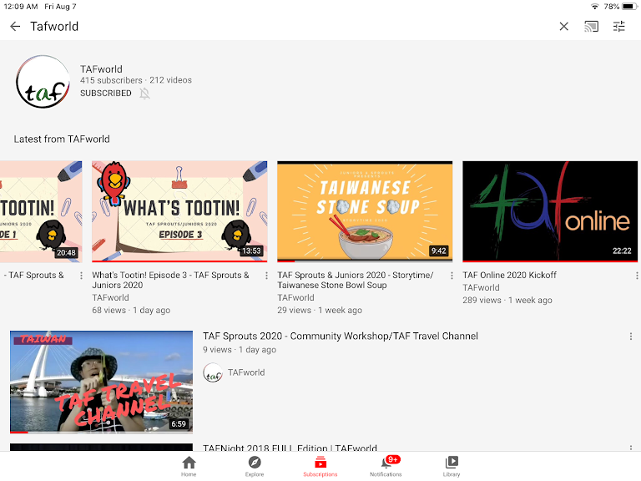Open more options for TAF Online 2020 Kickoff
The width and height of the screenshot is (641, 481).
(637, 276)
